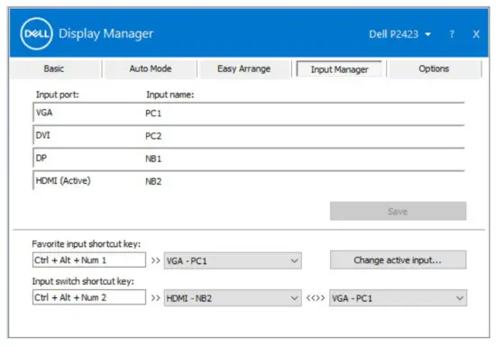496x346 pixels.
Task: Expand the favorite input VGA - PC1 dropdown
Action: (x=233, y=260)
